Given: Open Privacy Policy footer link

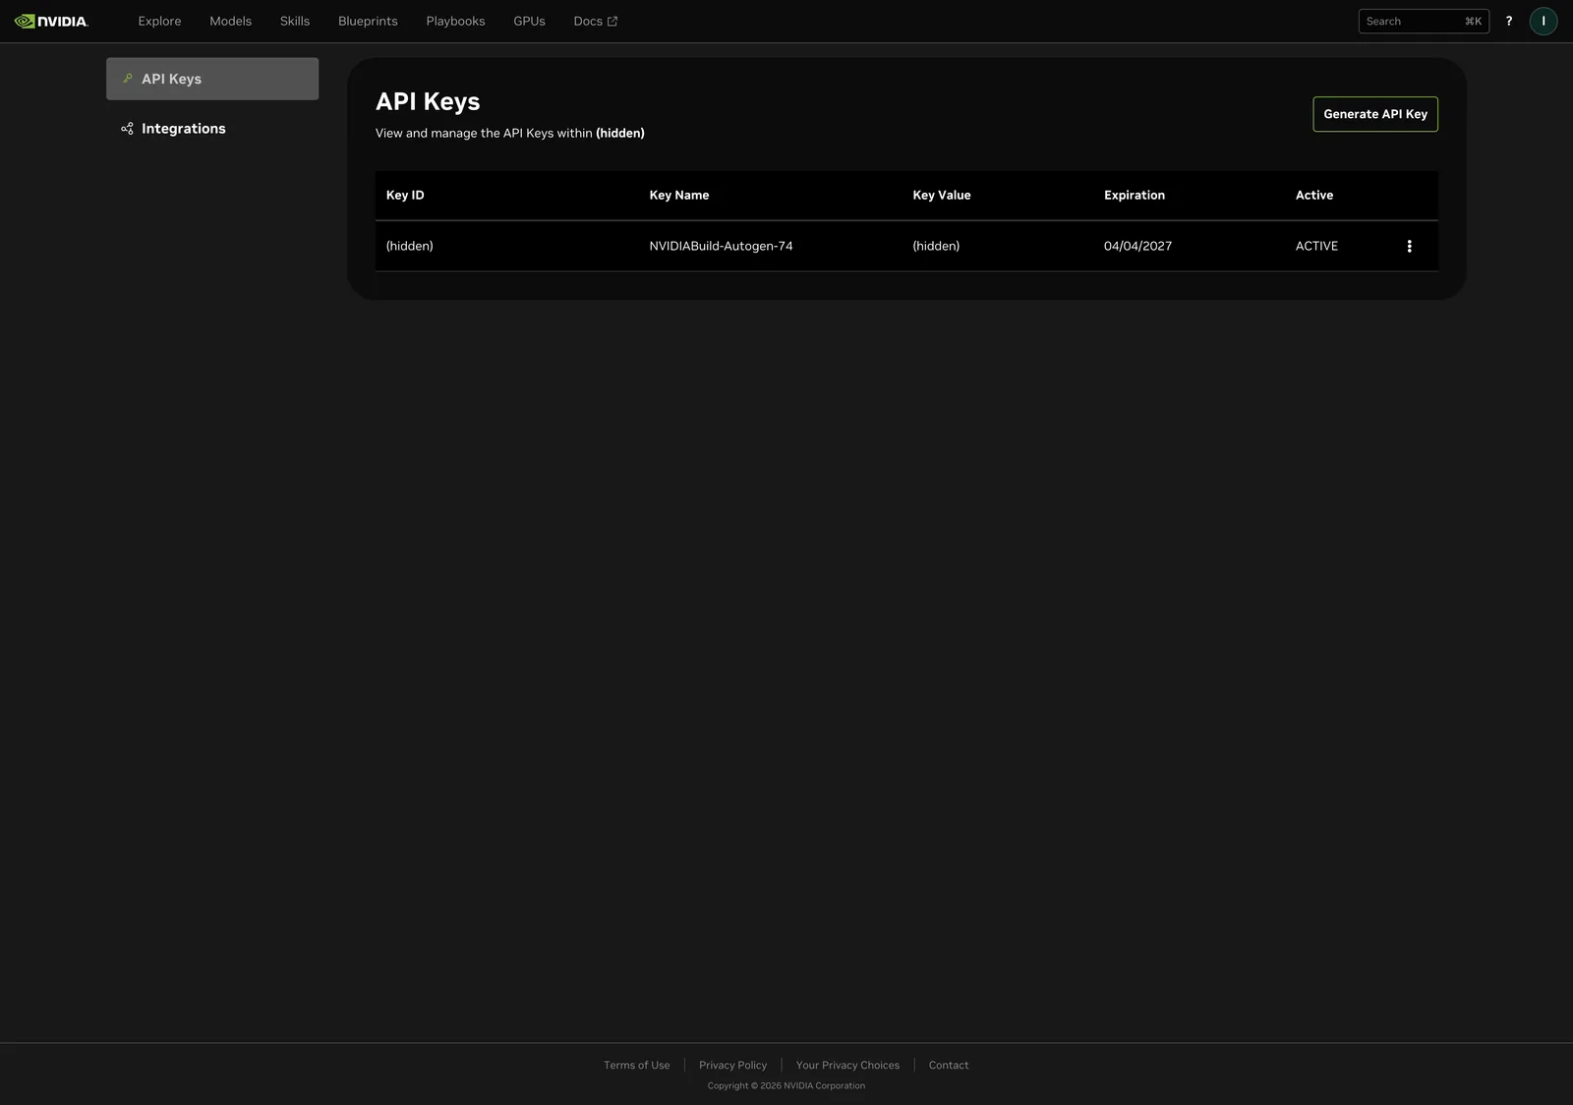Looking at the screenshot, I should 732,1065.
